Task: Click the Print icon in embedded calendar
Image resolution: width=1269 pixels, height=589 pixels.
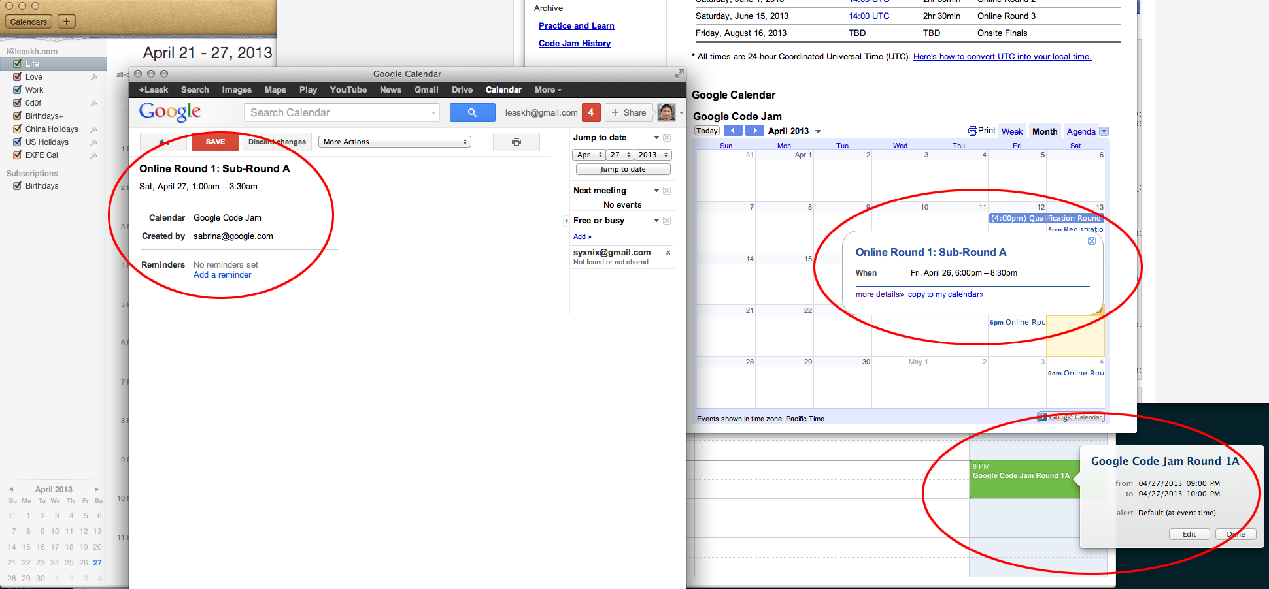Action: click(x=973, y=131)
